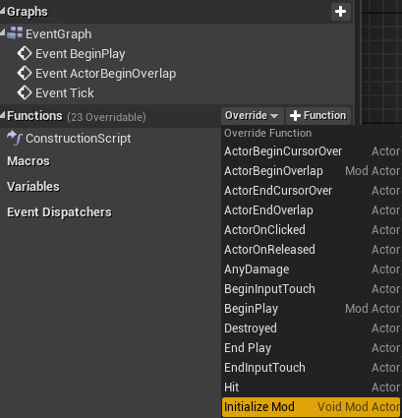Collapse the Graphs section
The image size is (402, 418).
pos(3,11)
